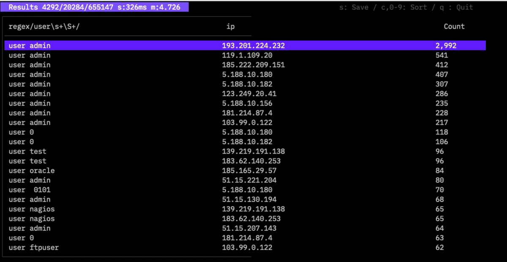Select the 'ip' column header
Image resolution: width=507 pixels, height=262 pixels.
coord(231,27)
